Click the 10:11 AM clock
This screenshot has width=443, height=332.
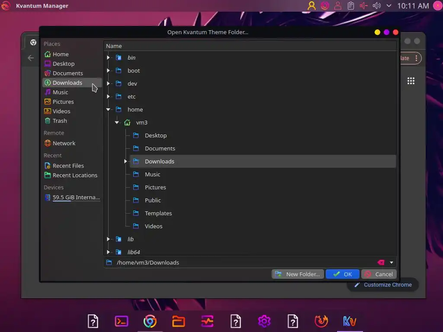click(x=413, y=6)
